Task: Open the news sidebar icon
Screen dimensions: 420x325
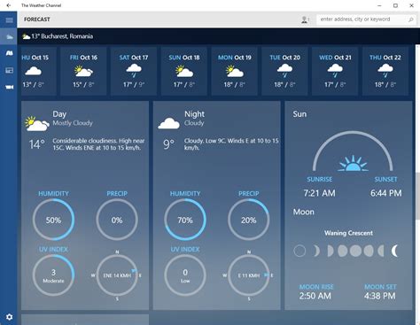Action: (x=9, y=70)
